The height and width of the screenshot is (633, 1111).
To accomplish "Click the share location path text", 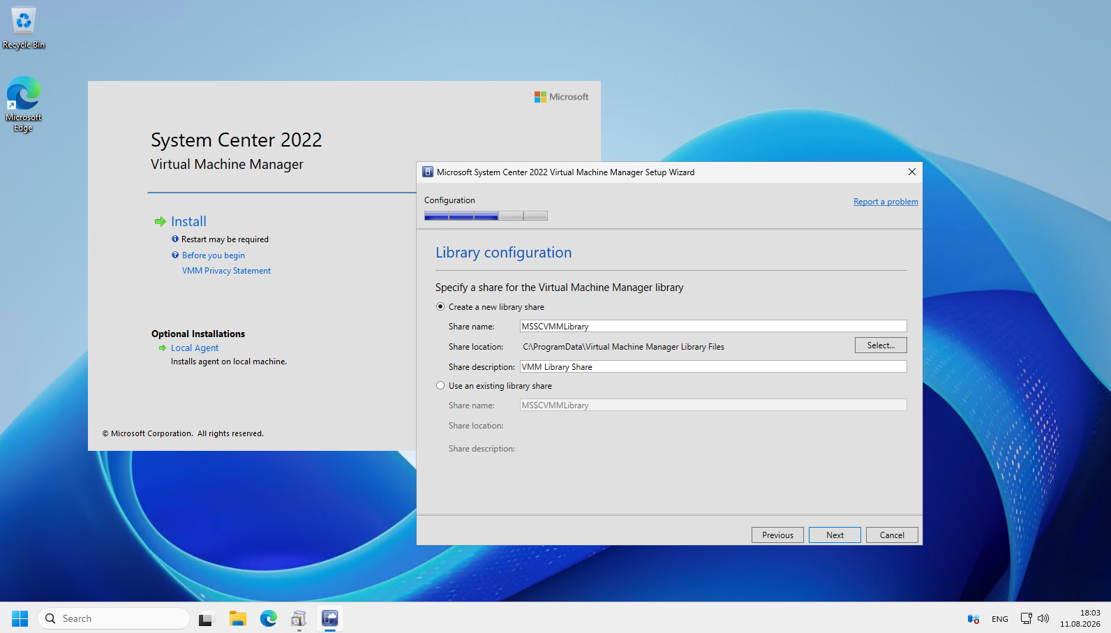I will coord(623,347).
